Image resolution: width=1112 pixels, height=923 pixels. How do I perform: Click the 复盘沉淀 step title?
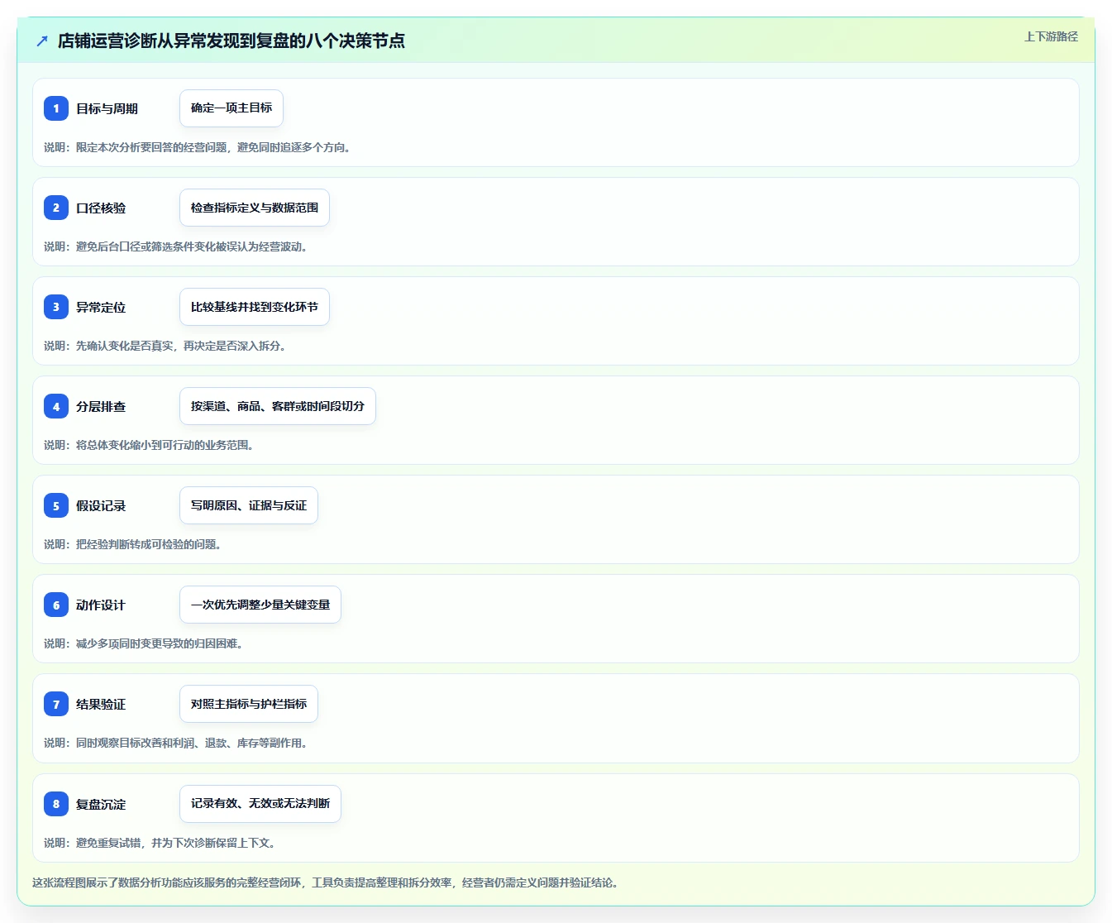click(x=101, y=804)
